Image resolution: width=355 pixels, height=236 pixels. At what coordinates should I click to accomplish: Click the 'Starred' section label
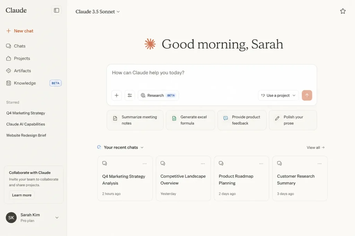[x=13, y=102]
